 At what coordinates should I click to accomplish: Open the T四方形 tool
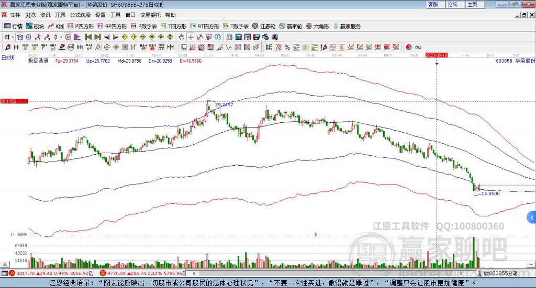[174, 26]
